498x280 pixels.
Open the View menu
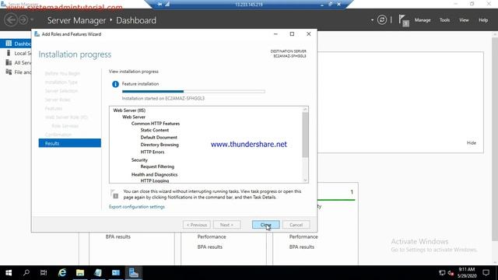[x=464, y=20]
